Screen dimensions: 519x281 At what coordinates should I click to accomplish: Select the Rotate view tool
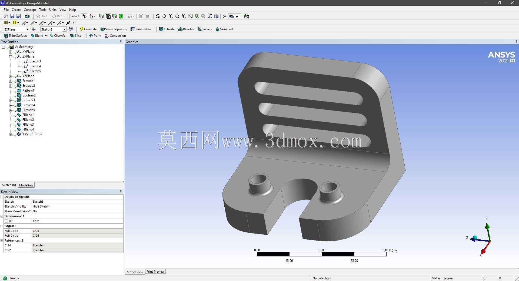coord(158,16)
